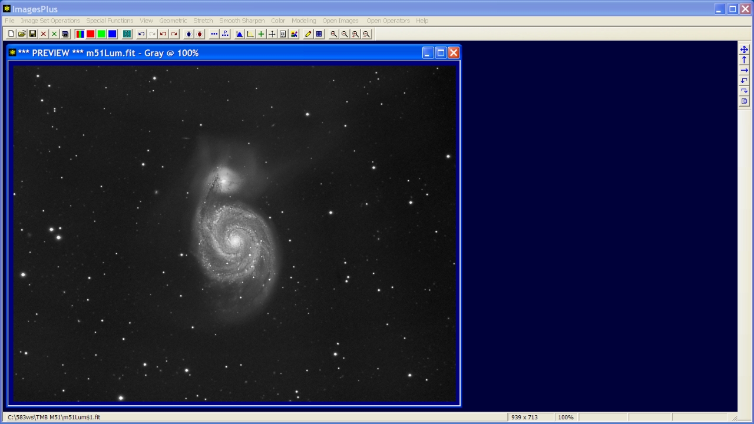Viewport: 754px width, 424px height.
Task: Click the preview window's yellow title icon
Action: 12,53
